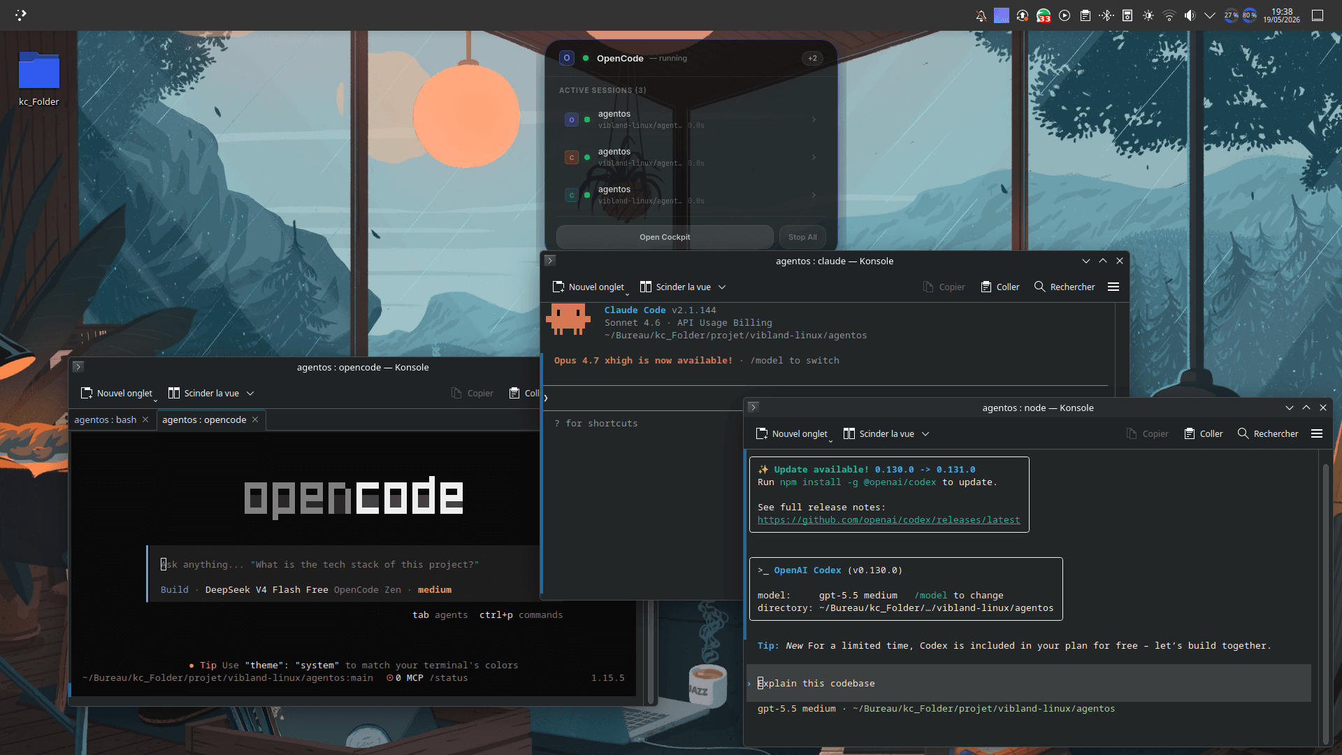Viewport: 1342px width, 755px height.
Task: Click the orange C icon of second agentos session
Action: [571, 157]
